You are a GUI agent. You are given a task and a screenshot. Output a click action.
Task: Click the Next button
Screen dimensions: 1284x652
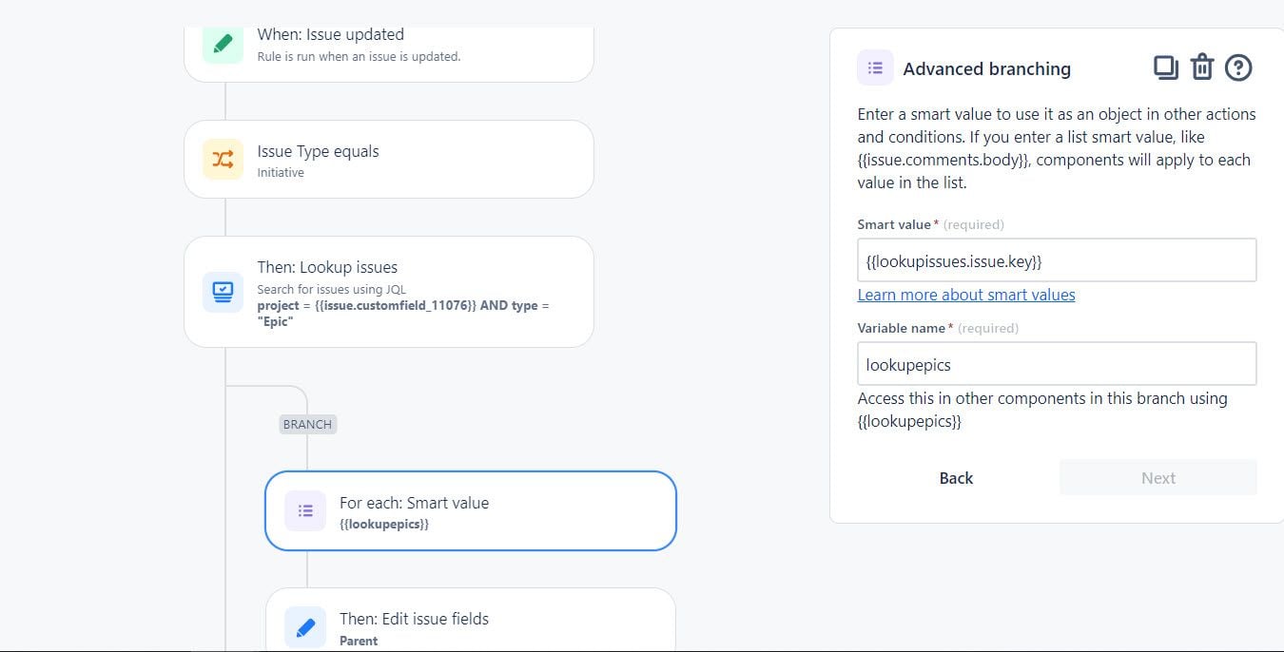(1158, 478)
